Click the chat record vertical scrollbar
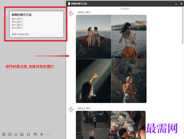Viewport: 184px width, 139px height. [183, 26]
